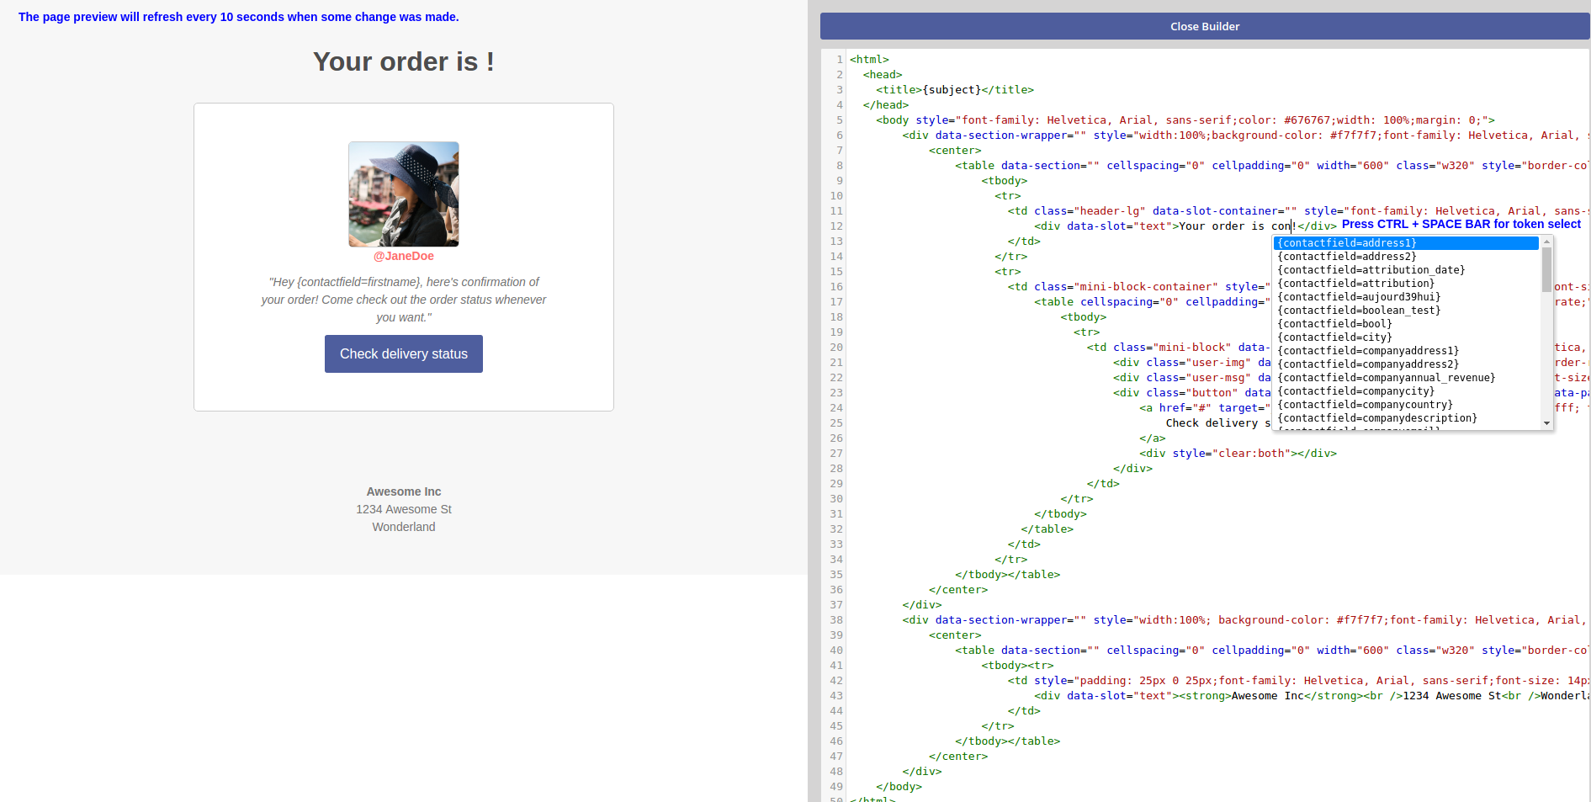Pick {contactfield=companyannual_revenue} from the suggestions

click(1386, 378)
